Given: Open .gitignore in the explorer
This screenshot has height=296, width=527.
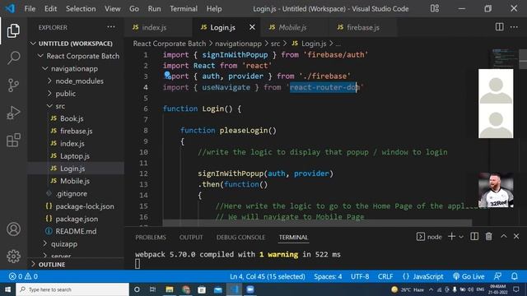Looking at the screenshot, I should coord(76,194).
